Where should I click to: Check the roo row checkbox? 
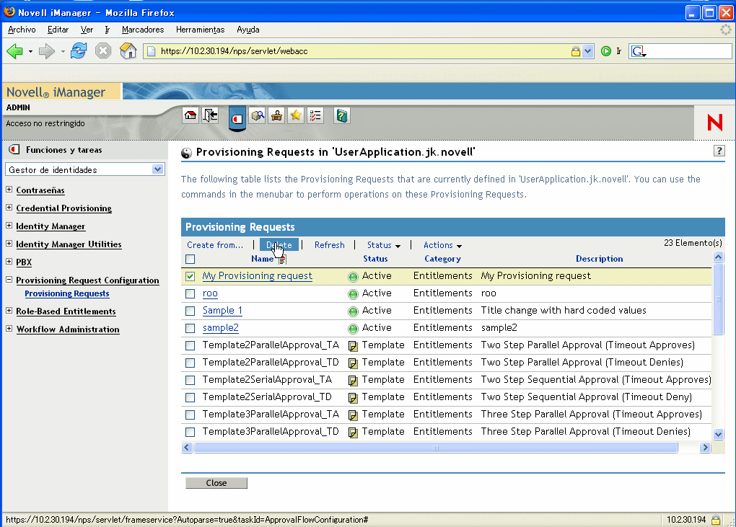pyautogui.click(x=190, y=293)
